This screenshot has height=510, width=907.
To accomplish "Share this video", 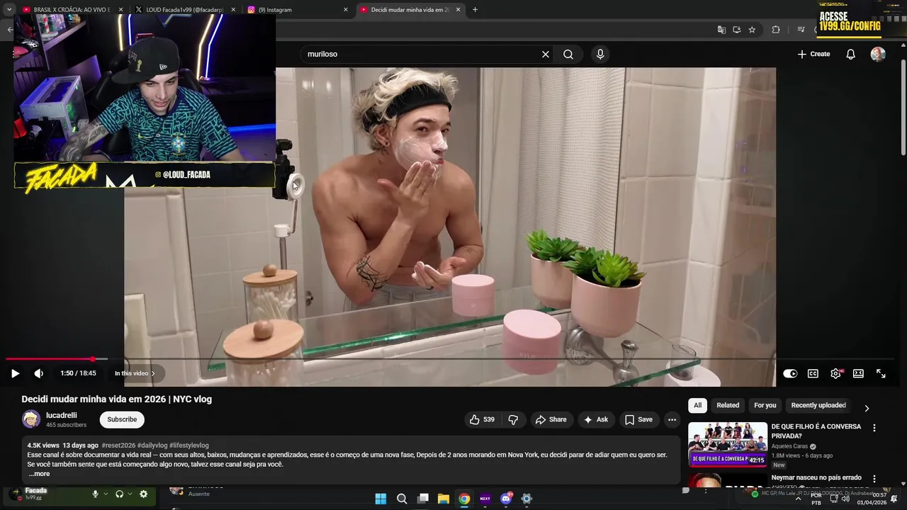I will click(551, 419).
